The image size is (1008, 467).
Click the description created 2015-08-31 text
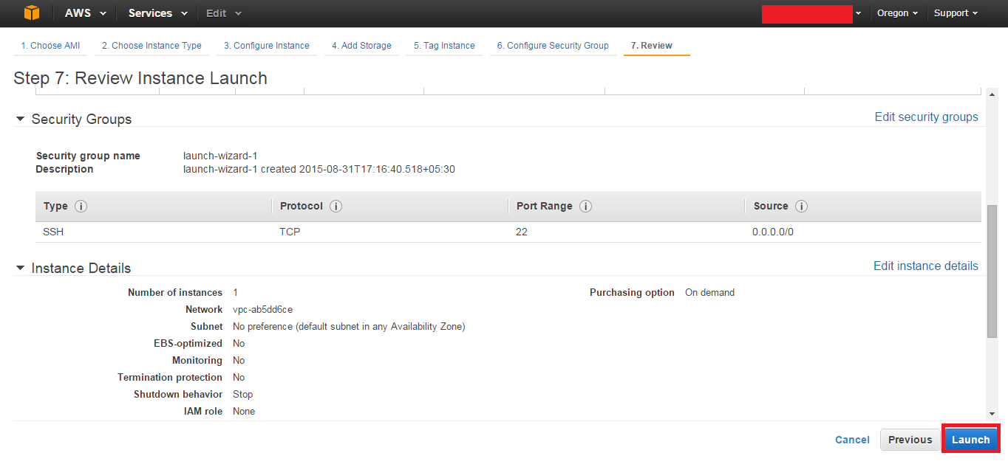(319, 169)
